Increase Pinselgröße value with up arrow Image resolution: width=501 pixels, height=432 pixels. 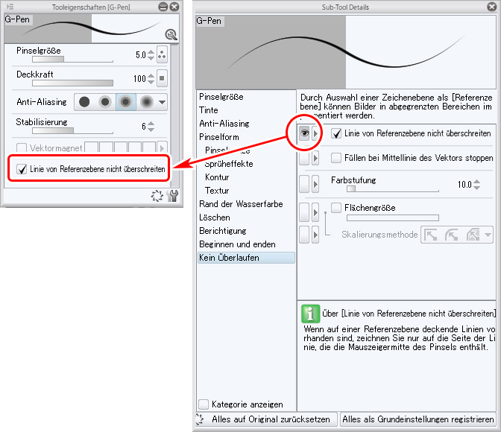point(151,52)
